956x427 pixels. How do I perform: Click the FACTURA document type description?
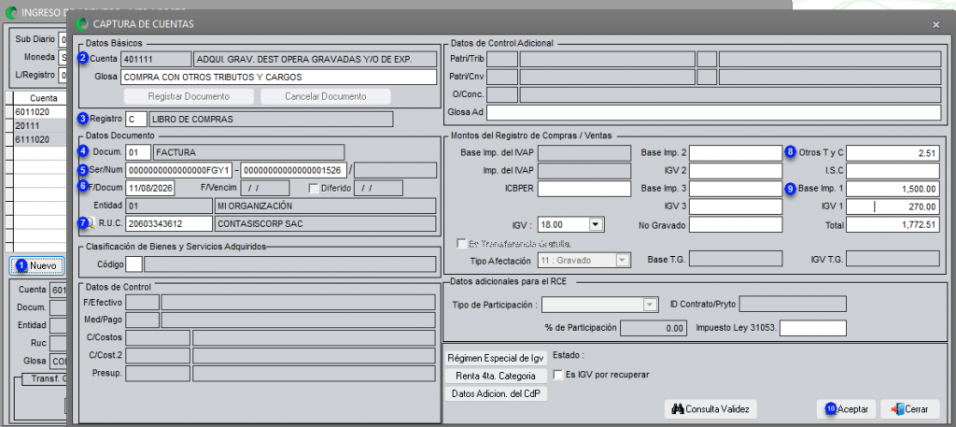pos(248,151)
